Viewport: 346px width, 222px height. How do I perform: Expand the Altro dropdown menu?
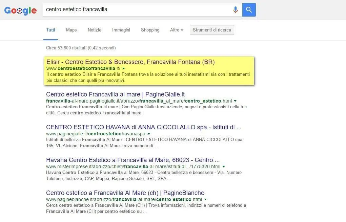[177, 30]
